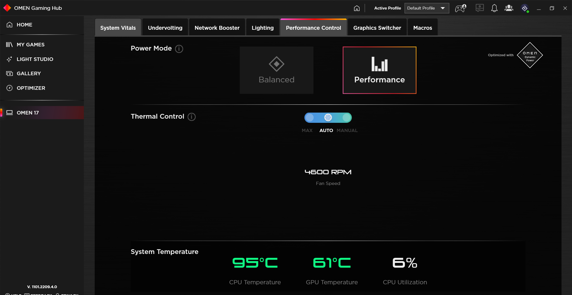Select the Performance Control tab

tap(313, 28)
